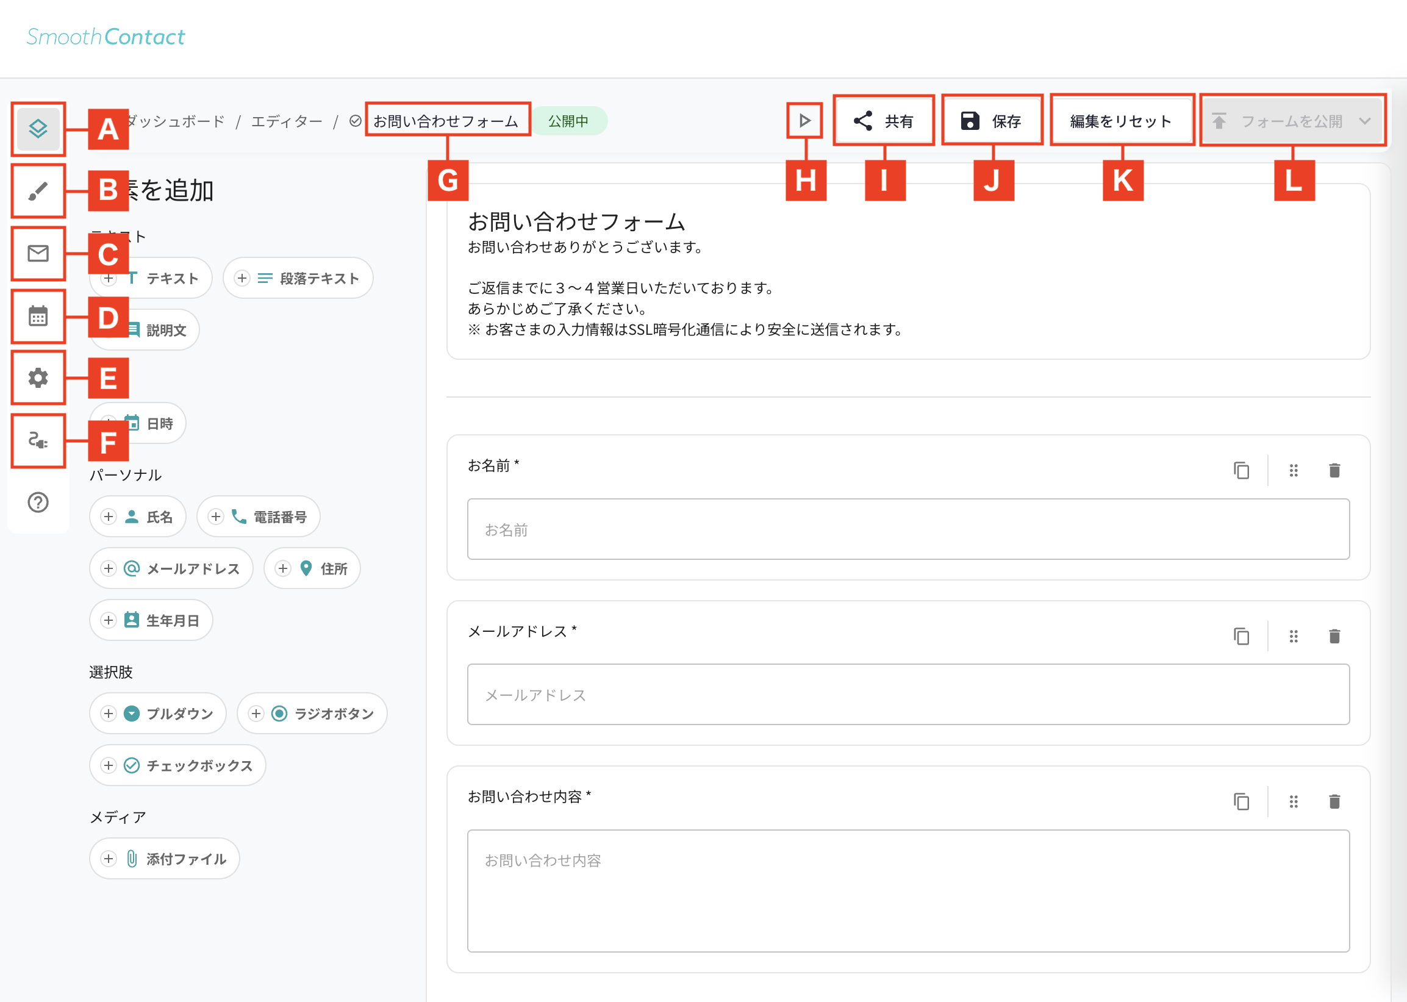Duplicate the メールアドレス field with copy icon
Viewport: 1407px width, 1002px height.
pyautogui.click(x=1241, y=635)
